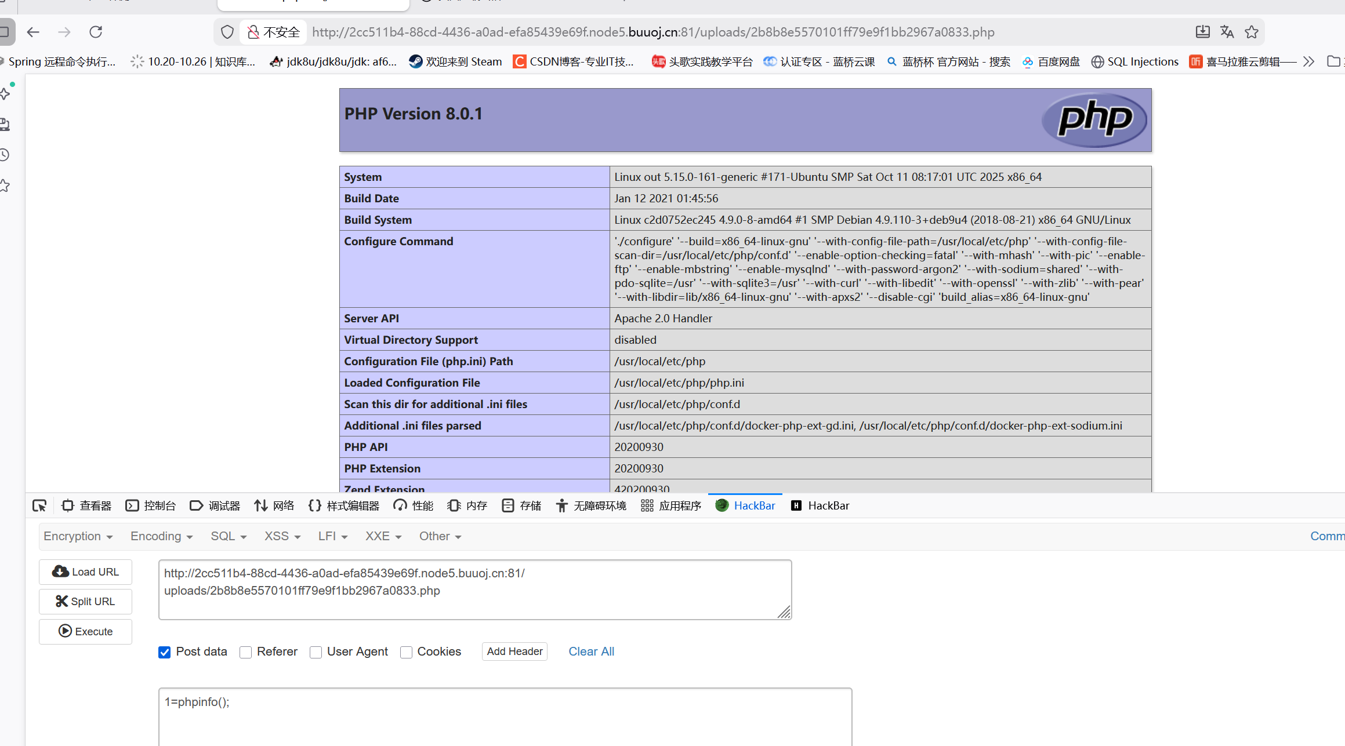Image resolution: width=1345 pixels, height=746 pixels.
Task: Expand the LFI dropdown
Action: 332,536
